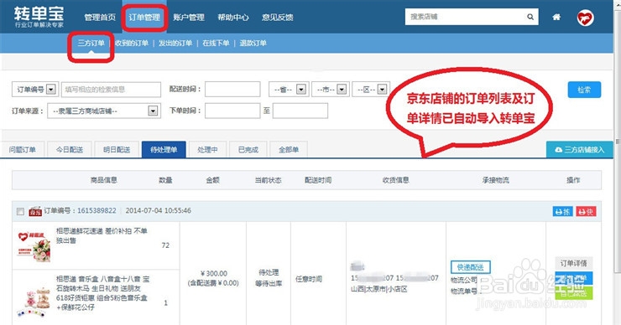The image size is (621, 325).
Task: Go to 管理首页 in top menu
Action: click(100, 18)
